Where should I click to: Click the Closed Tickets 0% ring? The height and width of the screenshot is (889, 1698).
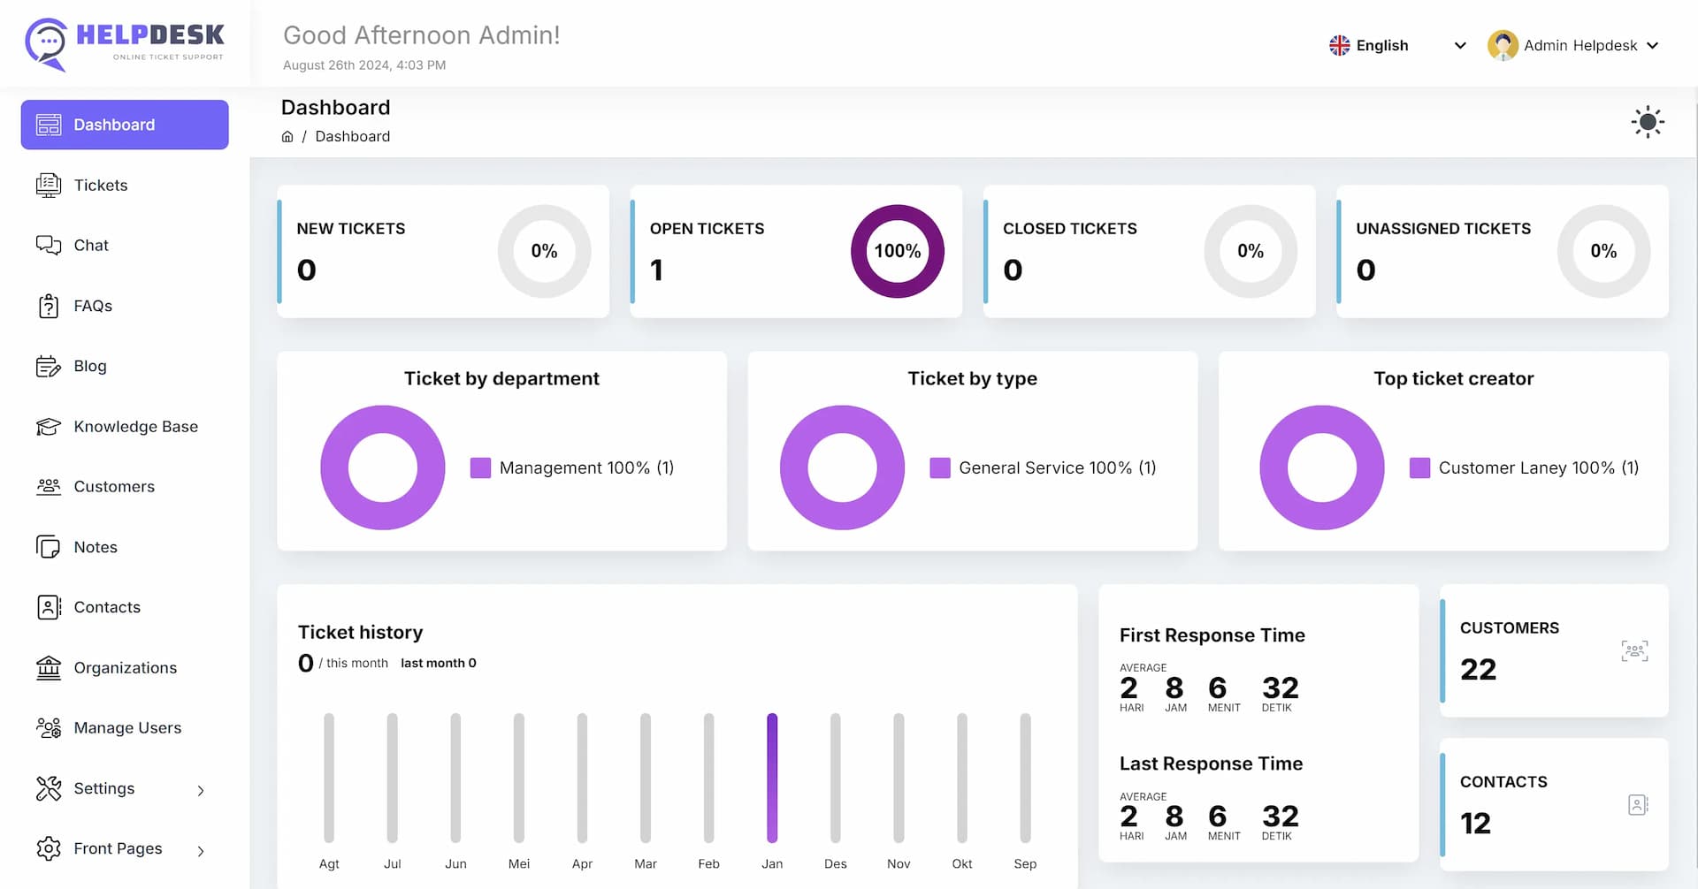coord(1251,251)
